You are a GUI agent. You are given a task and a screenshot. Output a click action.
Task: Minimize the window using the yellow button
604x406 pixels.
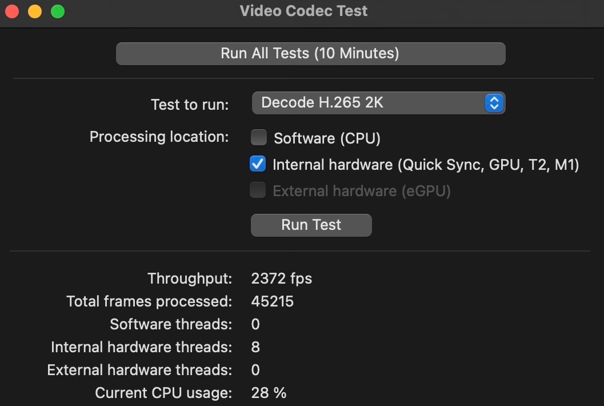pos(35,11)
